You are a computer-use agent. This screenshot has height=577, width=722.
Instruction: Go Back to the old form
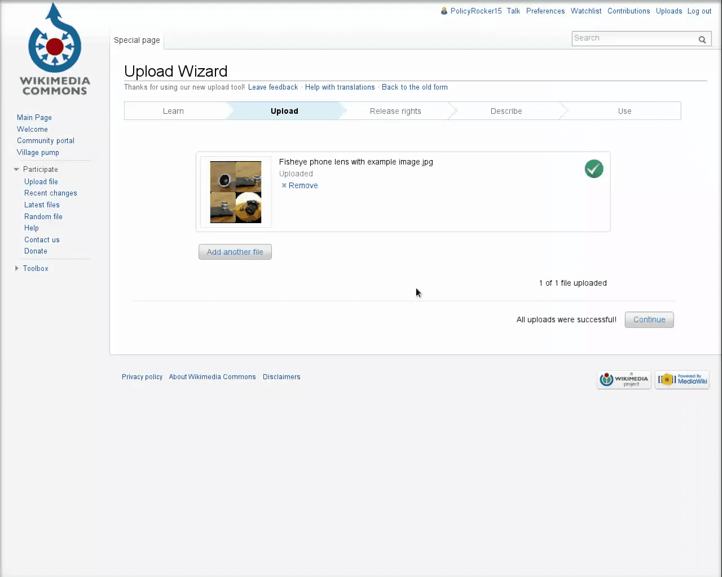[x=415, y=87]
